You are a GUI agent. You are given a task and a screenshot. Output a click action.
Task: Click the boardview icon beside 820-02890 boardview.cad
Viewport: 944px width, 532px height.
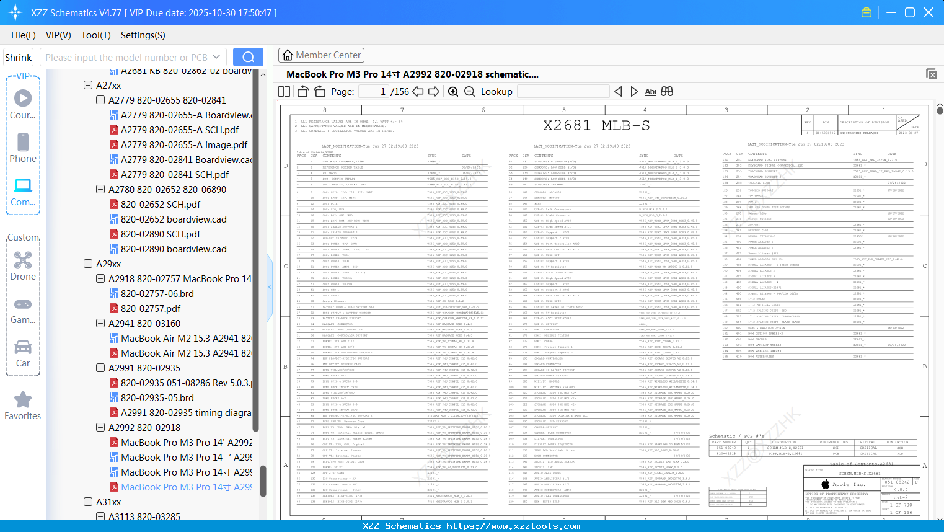(114, 249)
